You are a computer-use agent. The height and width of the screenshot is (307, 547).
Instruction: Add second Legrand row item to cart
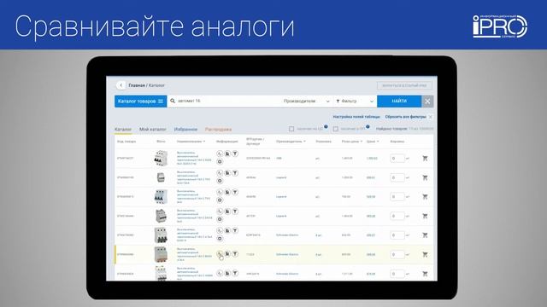tap(425, 197)
